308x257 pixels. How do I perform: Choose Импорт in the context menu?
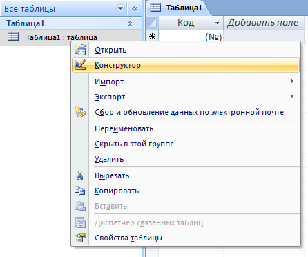186,82
